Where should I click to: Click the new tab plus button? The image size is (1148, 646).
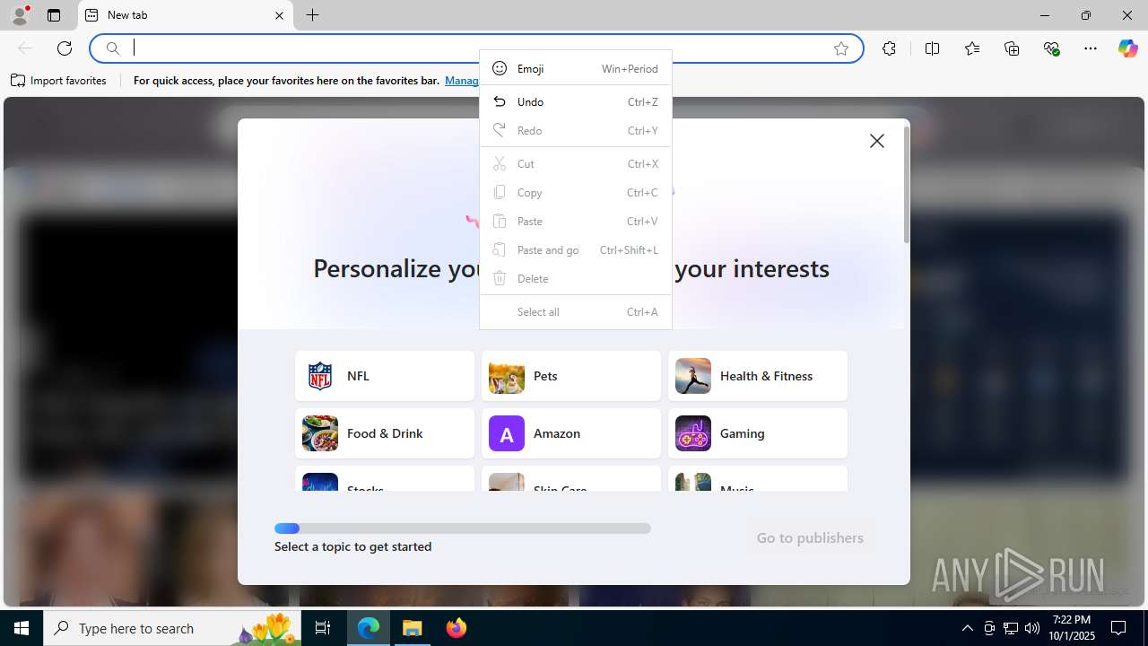pos(312,15)
